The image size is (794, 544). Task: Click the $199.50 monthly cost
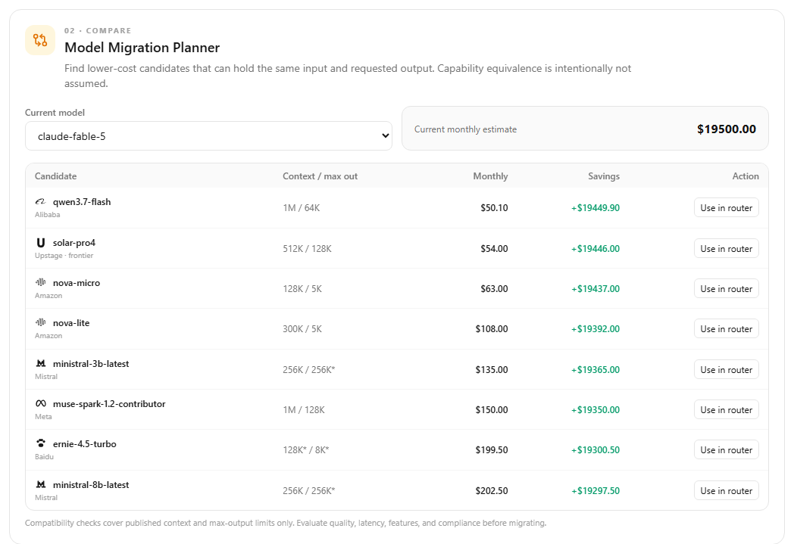pos(492,449)
